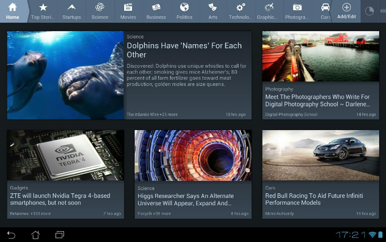The image size is (386, 242).
Task: Open the harbor with red buildings photo
Action: coord(320,56)
